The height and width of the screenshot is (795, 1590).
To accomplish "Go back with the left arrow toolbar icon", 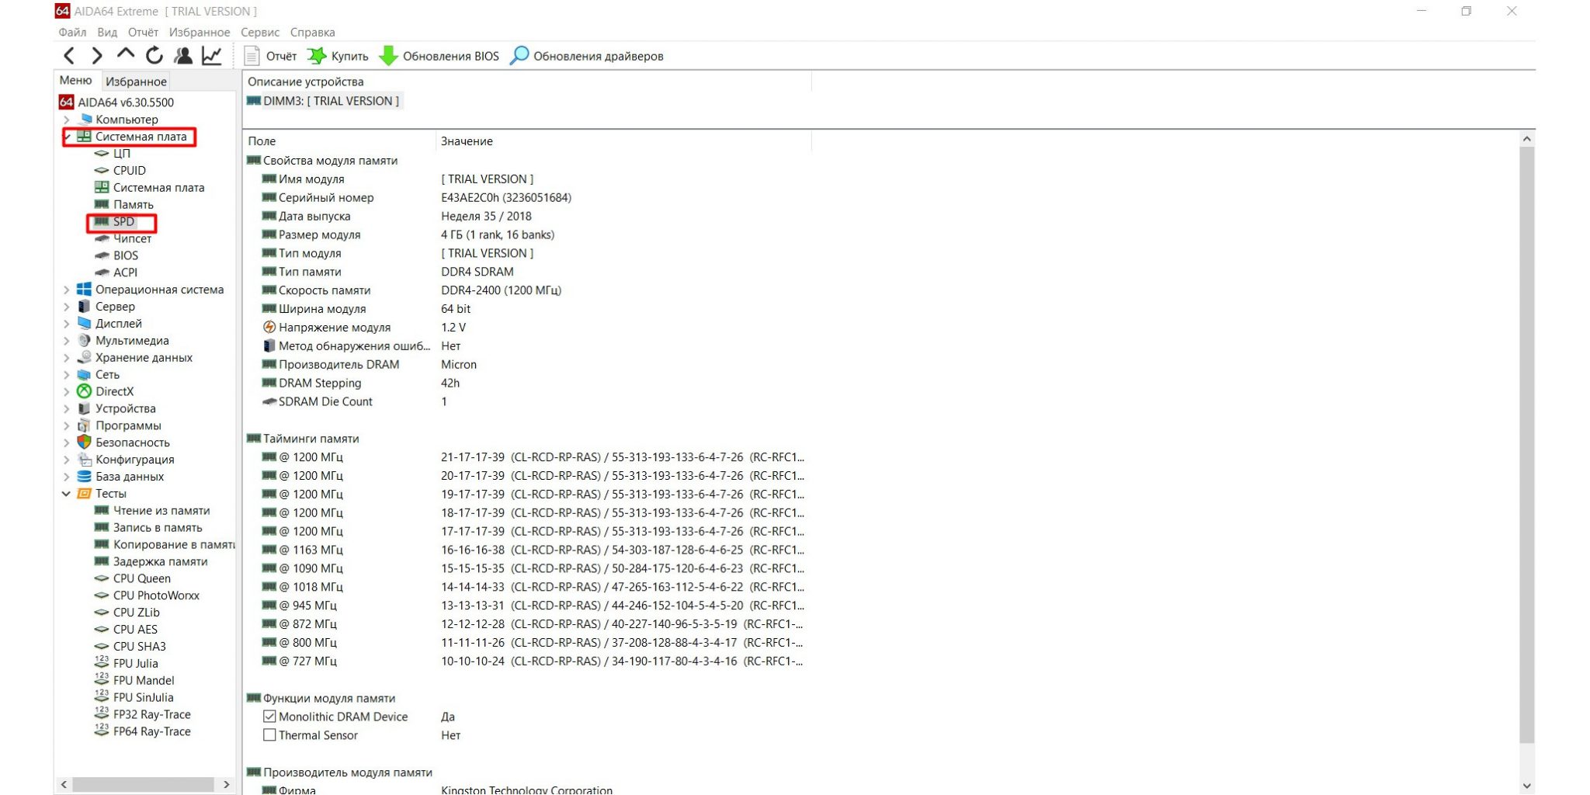I will 69,56.
